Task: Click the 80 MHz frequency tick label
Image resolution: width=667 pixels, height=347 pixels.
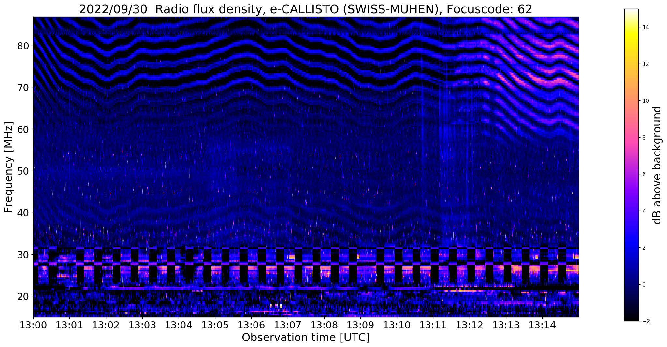Action: pos(23,46)
